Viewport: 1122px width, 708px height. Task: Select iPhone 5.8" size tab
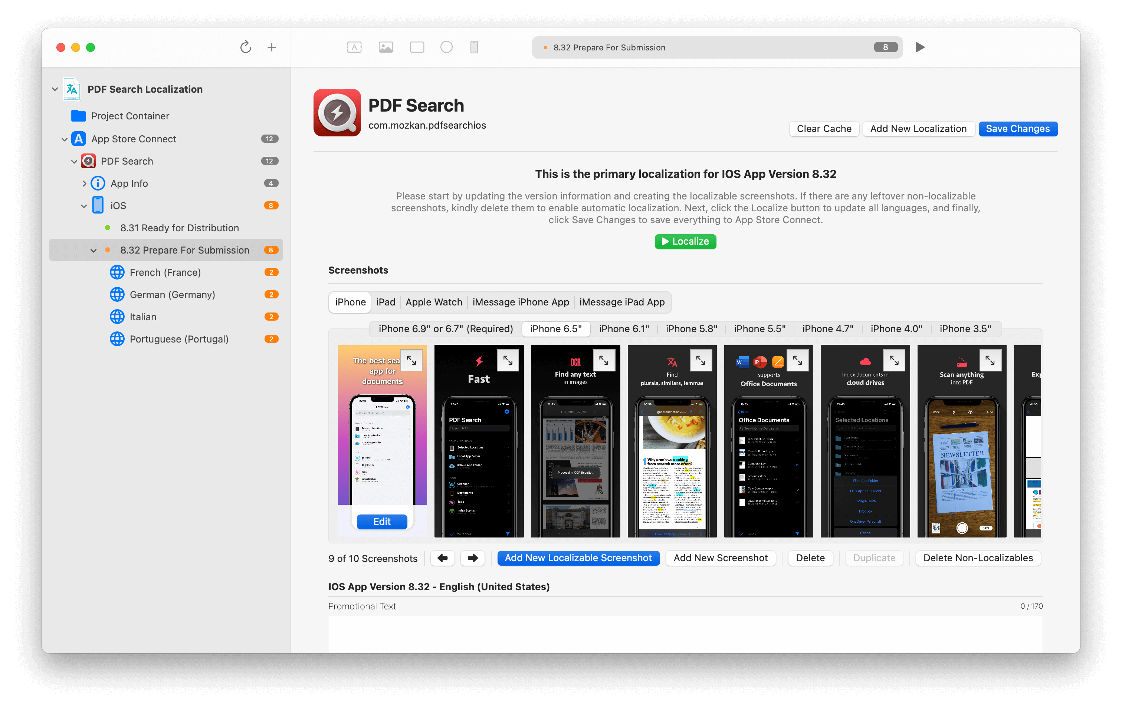click(692, 329)
